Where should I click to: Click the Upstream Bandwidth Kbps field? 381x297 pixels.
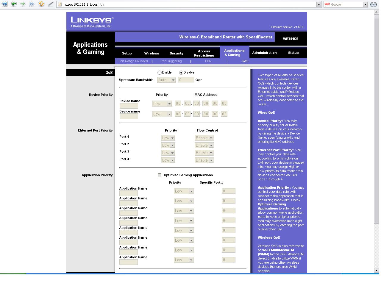186,80
